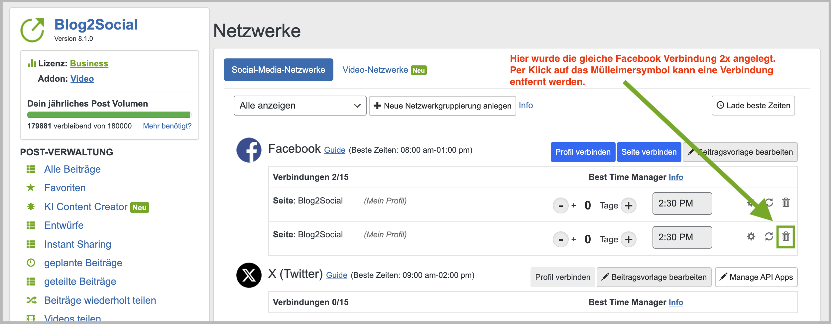This screenshot has height=324, width=831.
Task: Open Beiträge wiederholt teilen in the sidebar
Action: point(100,300)
